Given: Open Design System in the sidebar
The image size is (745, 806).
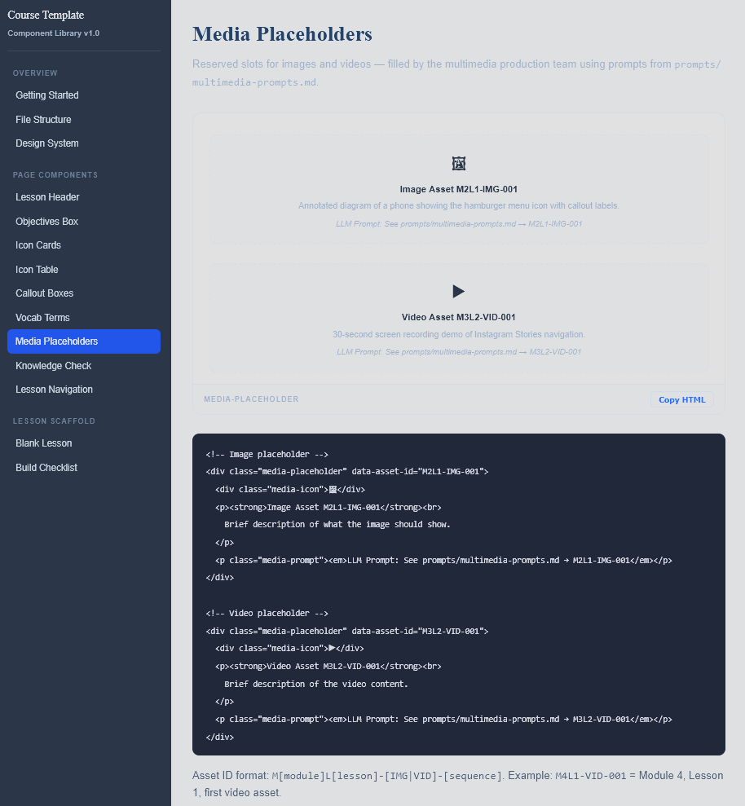Looking at the screenshot, I should click(47, 143).
